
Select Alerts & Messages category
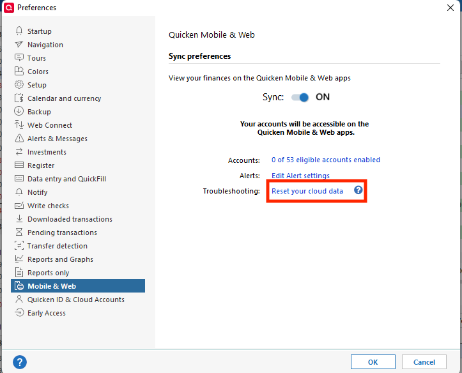pos(58,139)
